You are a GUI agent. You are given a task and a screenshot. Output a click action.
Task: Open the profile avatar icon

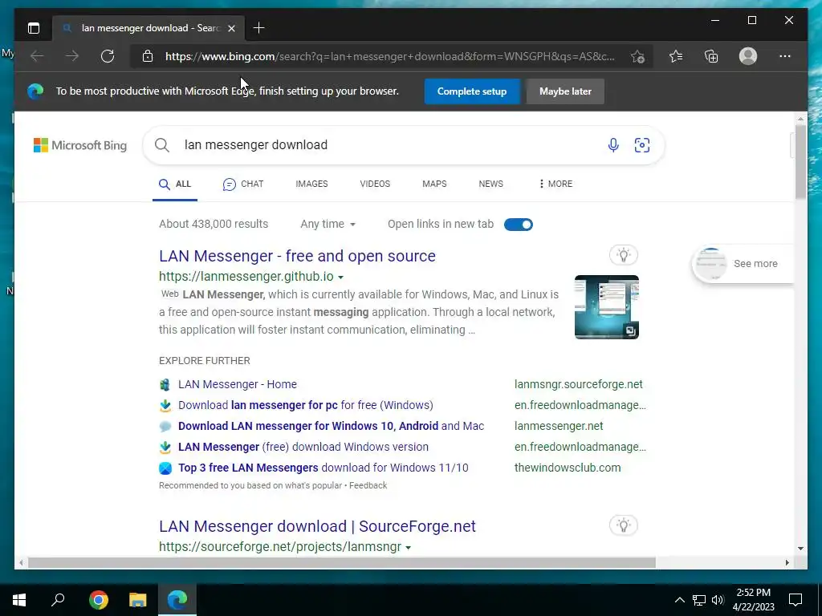748,56
